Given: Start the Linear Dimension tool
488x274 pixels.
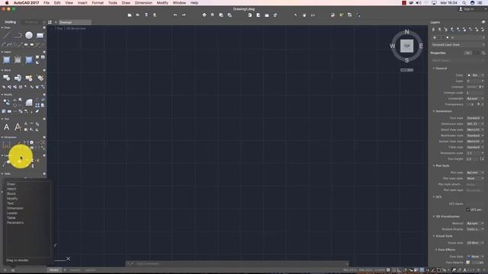Looking at the screenshot, I should tap(7, 145).
